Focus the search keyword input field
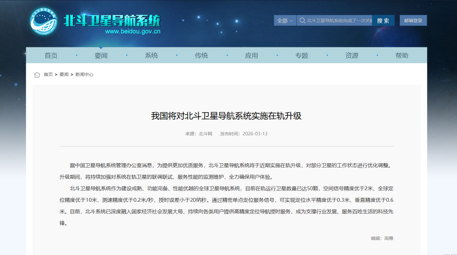457x255 pixels. [334, 20]
